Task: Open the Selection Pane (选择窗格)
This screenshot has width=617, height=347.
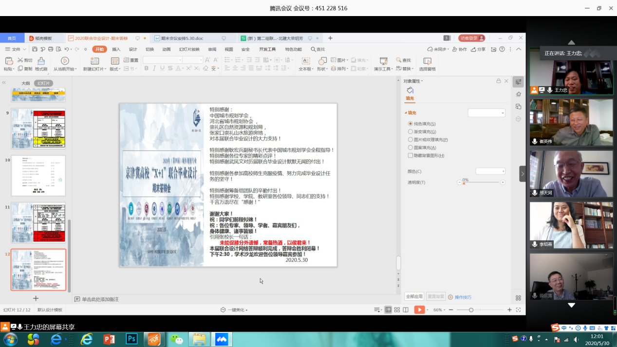Action: [427, 61]
